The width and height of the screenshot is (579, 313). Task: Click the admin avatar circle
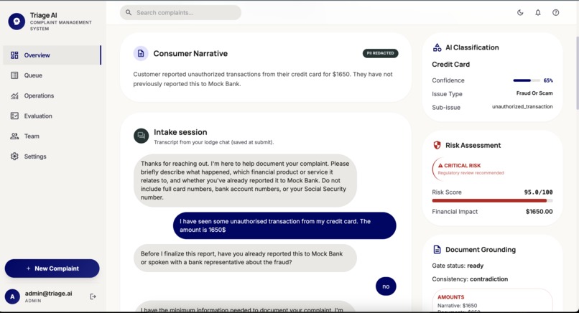tap(12, 296)
